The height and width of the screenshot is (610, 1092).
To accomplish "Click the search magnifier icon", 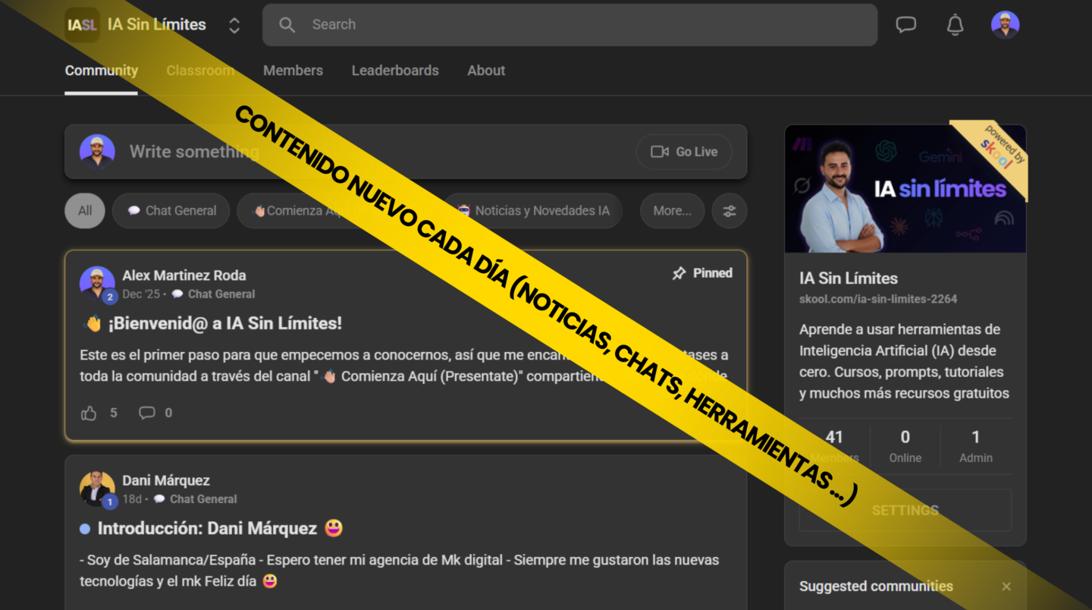I will (287, 25).
